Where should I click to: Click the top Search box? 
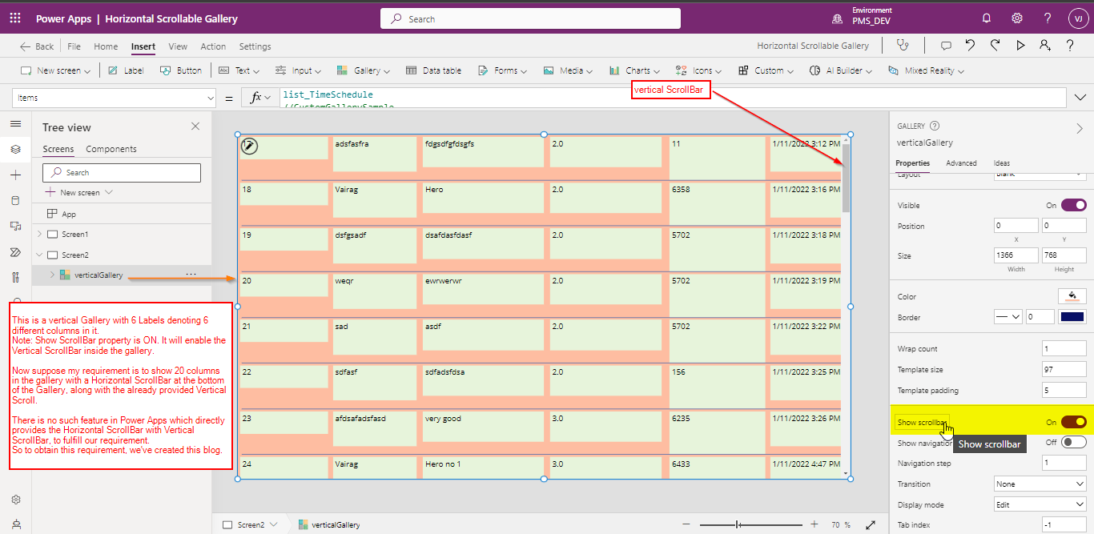(x=530, y=18)
